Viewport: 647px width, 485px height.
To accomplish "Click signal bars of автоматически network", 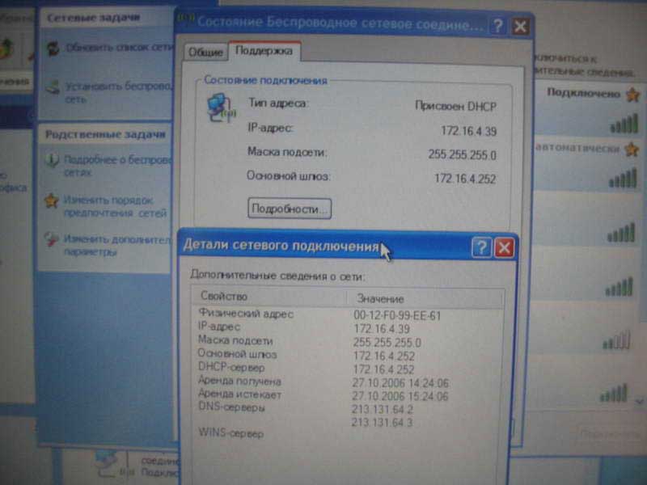I will tap(623, 178).
